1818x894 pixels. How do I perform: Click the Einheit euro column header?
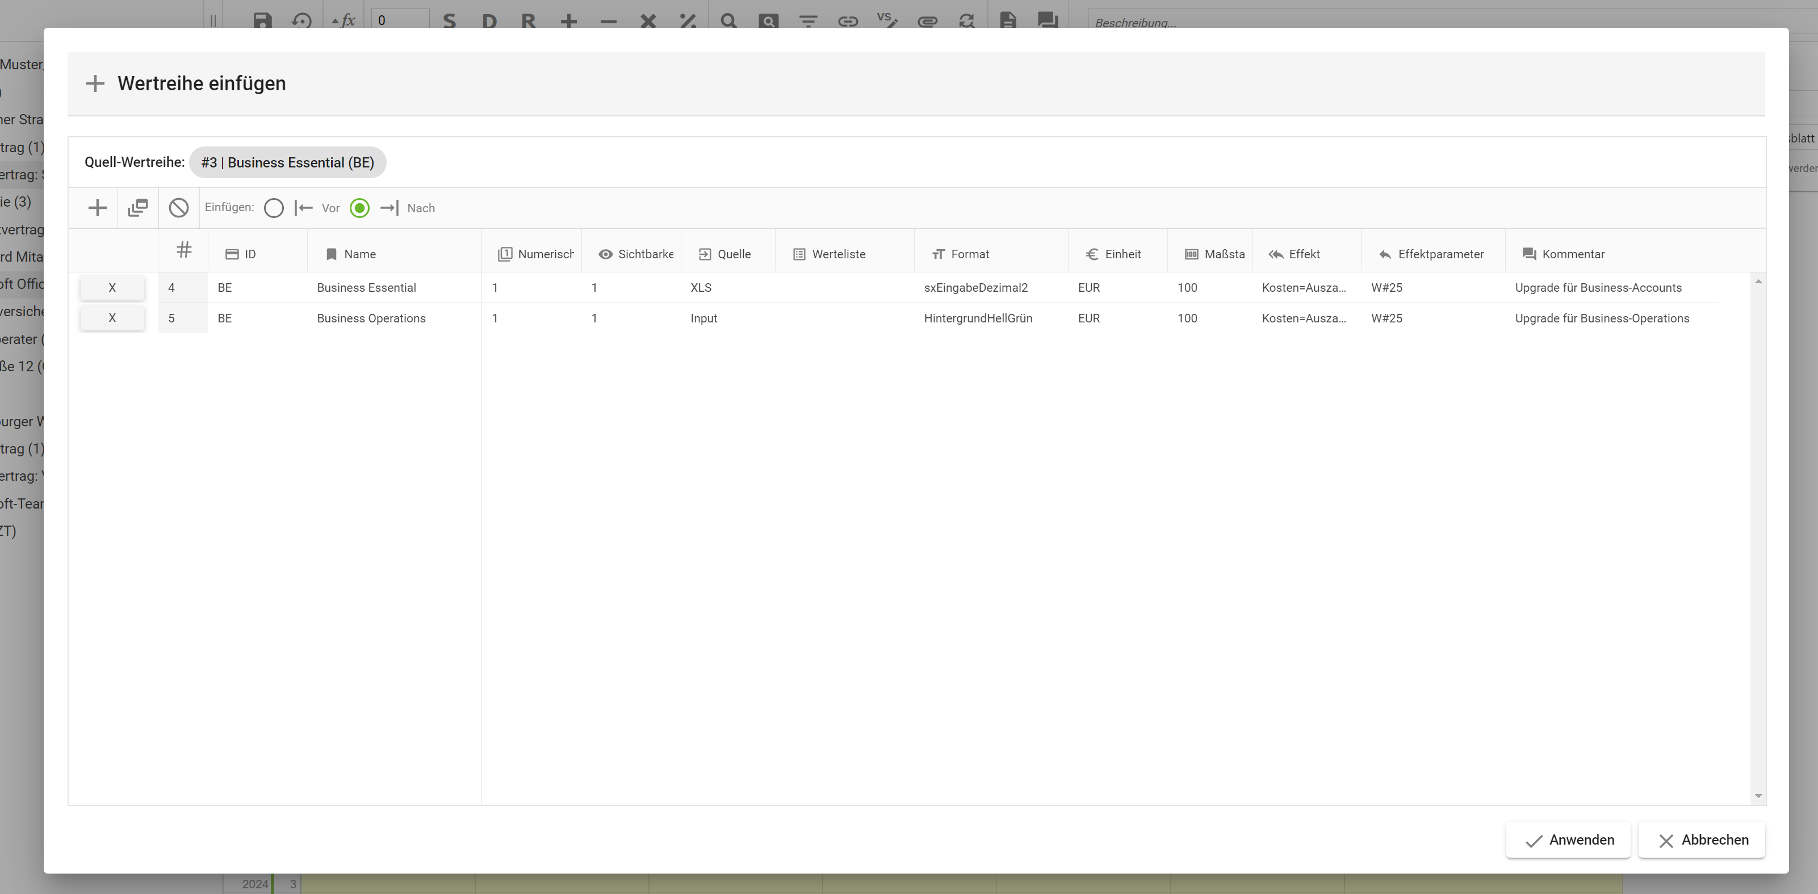pyautogui.click(x=1122, y=254)
